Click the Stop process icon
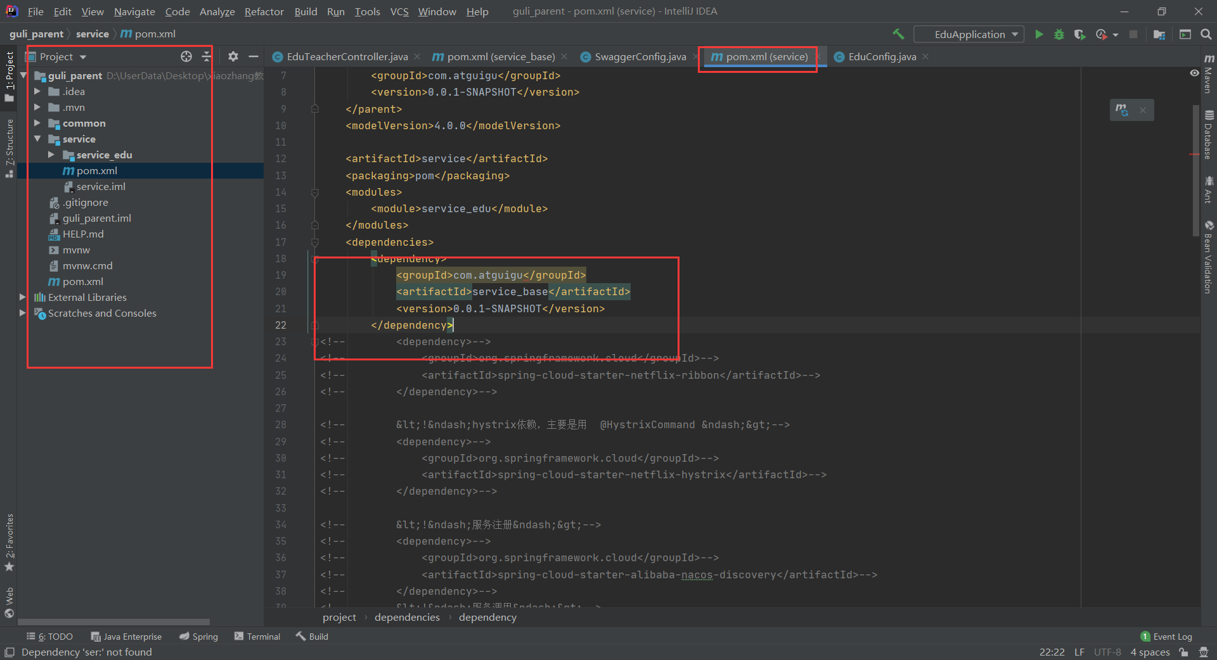The height and width of the screenshot is (660, 1217). click(x=1133, y=34)
